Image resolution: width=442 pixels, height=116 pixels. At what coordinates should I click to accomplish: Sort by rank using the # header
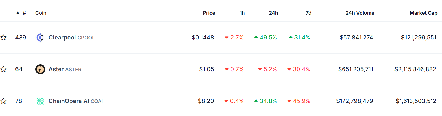[x=24, y=13]
